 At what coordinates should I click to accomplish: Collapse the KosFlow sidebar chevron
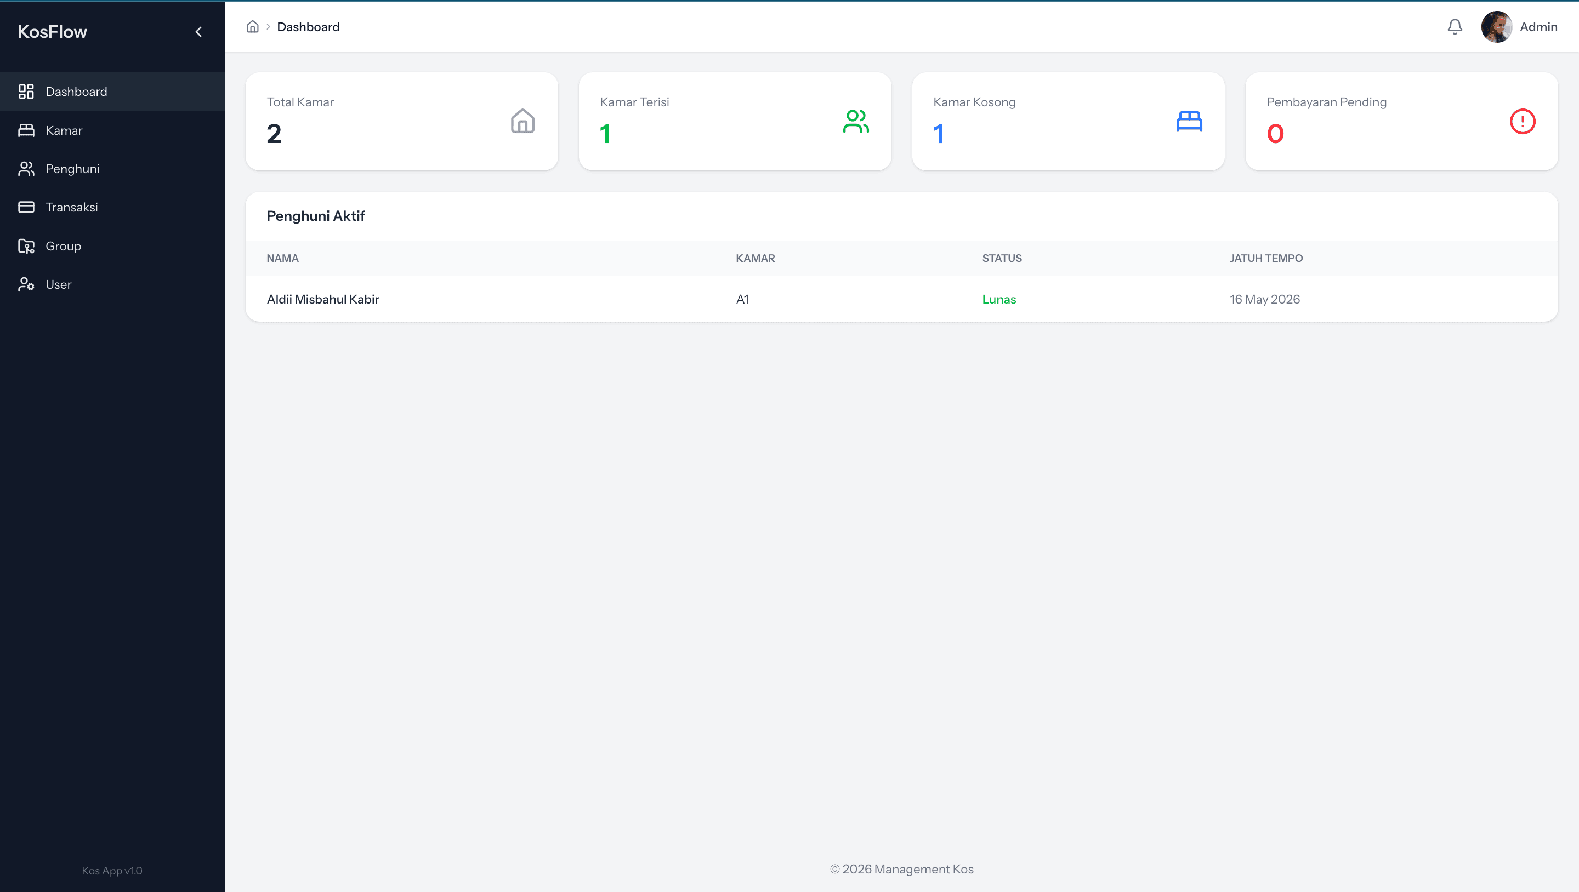198,32
